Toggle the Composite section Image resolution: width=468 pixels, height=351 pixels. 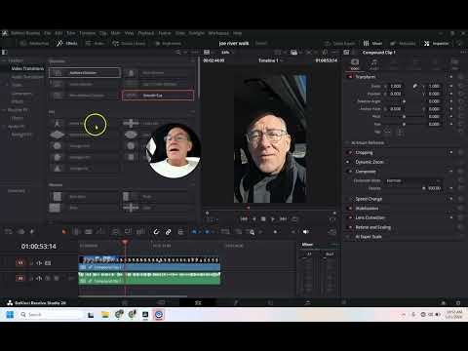350,172
